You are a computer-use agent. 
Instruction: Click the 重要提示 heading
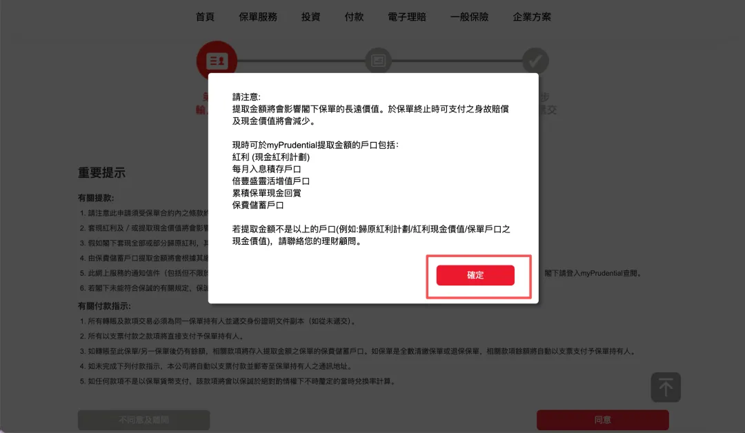click(101, 173)
